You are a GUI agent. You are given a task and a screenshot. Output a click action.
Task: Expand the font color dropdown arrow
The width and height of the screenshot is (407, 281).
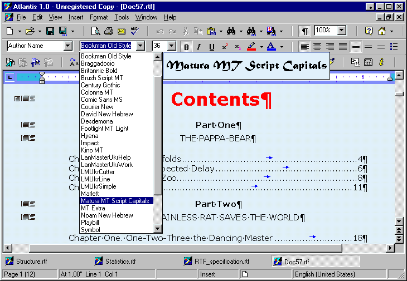282,47
